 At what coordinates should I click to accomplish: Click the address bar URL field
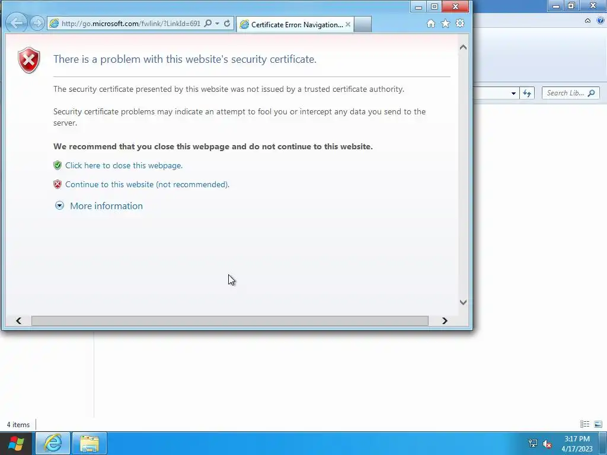click(131, 24)
